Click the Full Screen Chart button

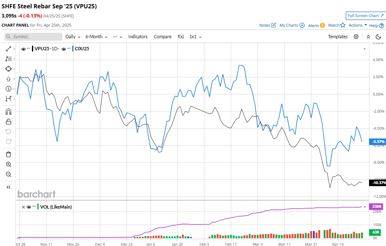(366, 16)
